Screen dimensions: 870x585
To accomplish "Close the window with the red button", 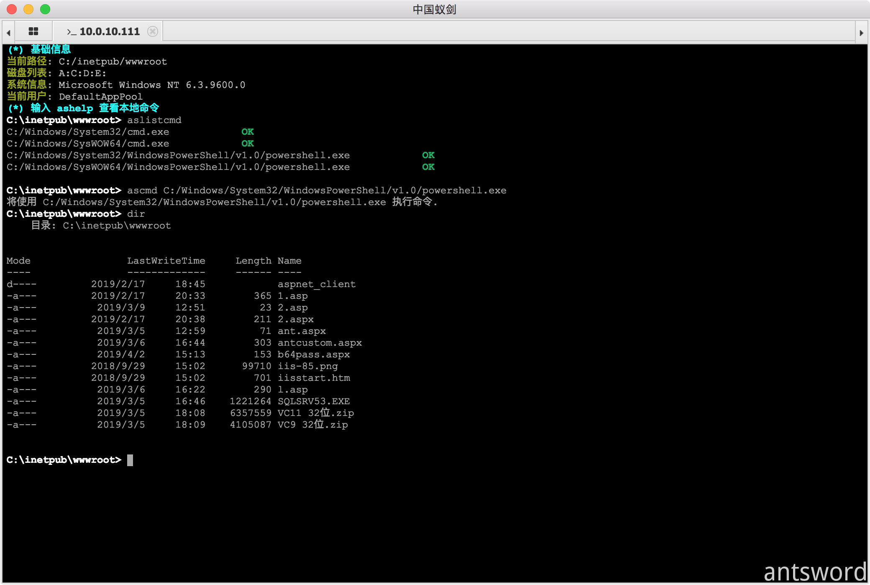I will pos(12,9).
